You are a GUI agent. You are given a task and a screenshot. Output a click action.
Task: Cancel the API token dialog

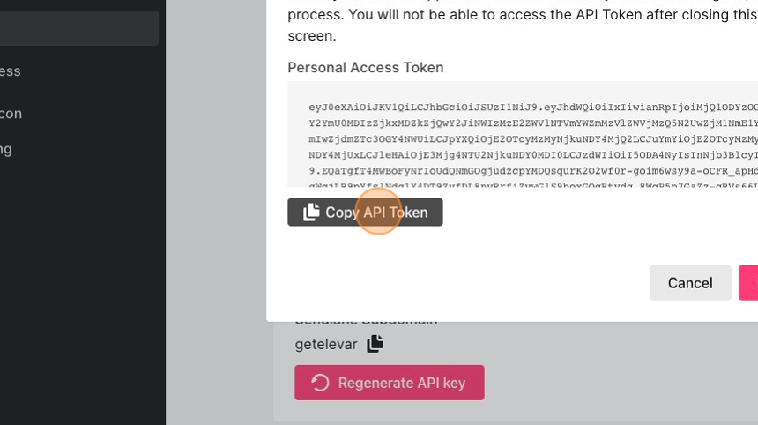690,283
